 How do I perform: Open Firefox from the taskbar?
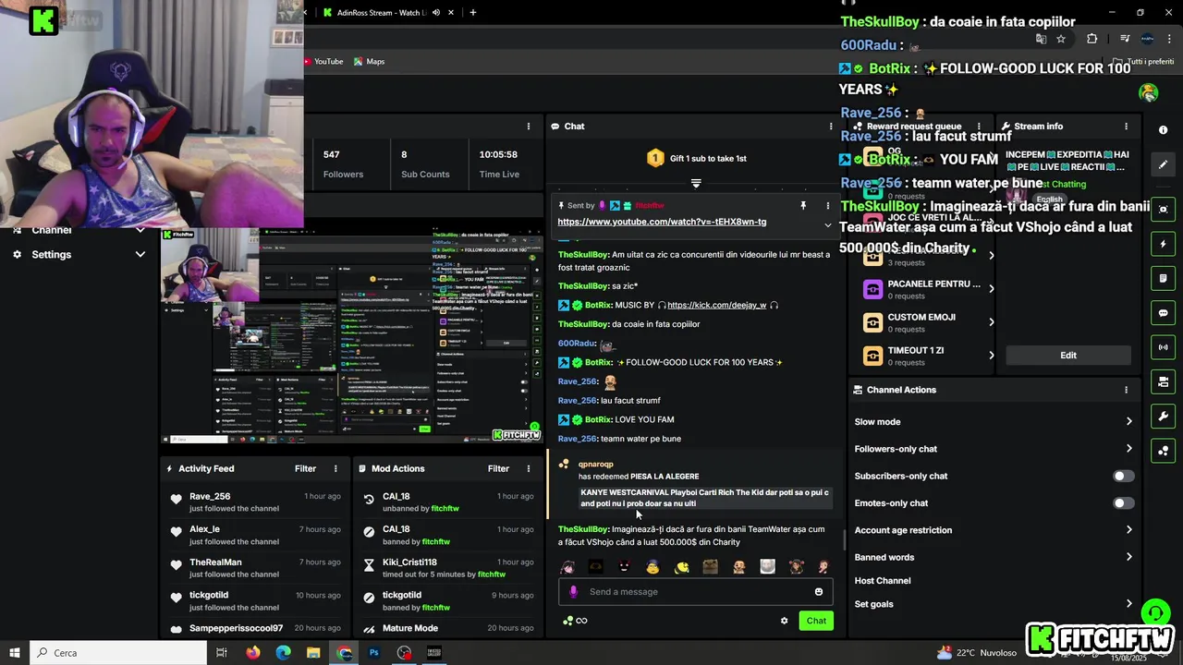click(252, 653)
